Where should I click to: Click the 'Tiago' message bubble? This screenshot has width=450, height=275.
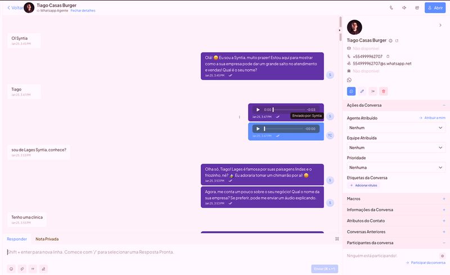(24, 92)
